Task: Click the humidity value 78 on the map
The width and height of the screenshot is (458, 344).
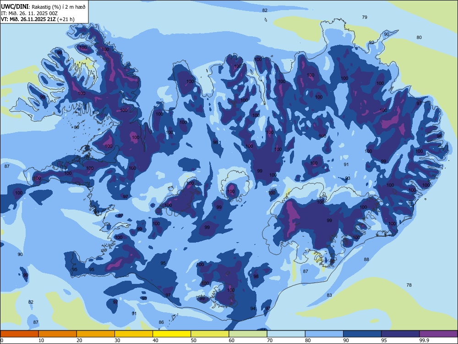Action: click(409, 285)
